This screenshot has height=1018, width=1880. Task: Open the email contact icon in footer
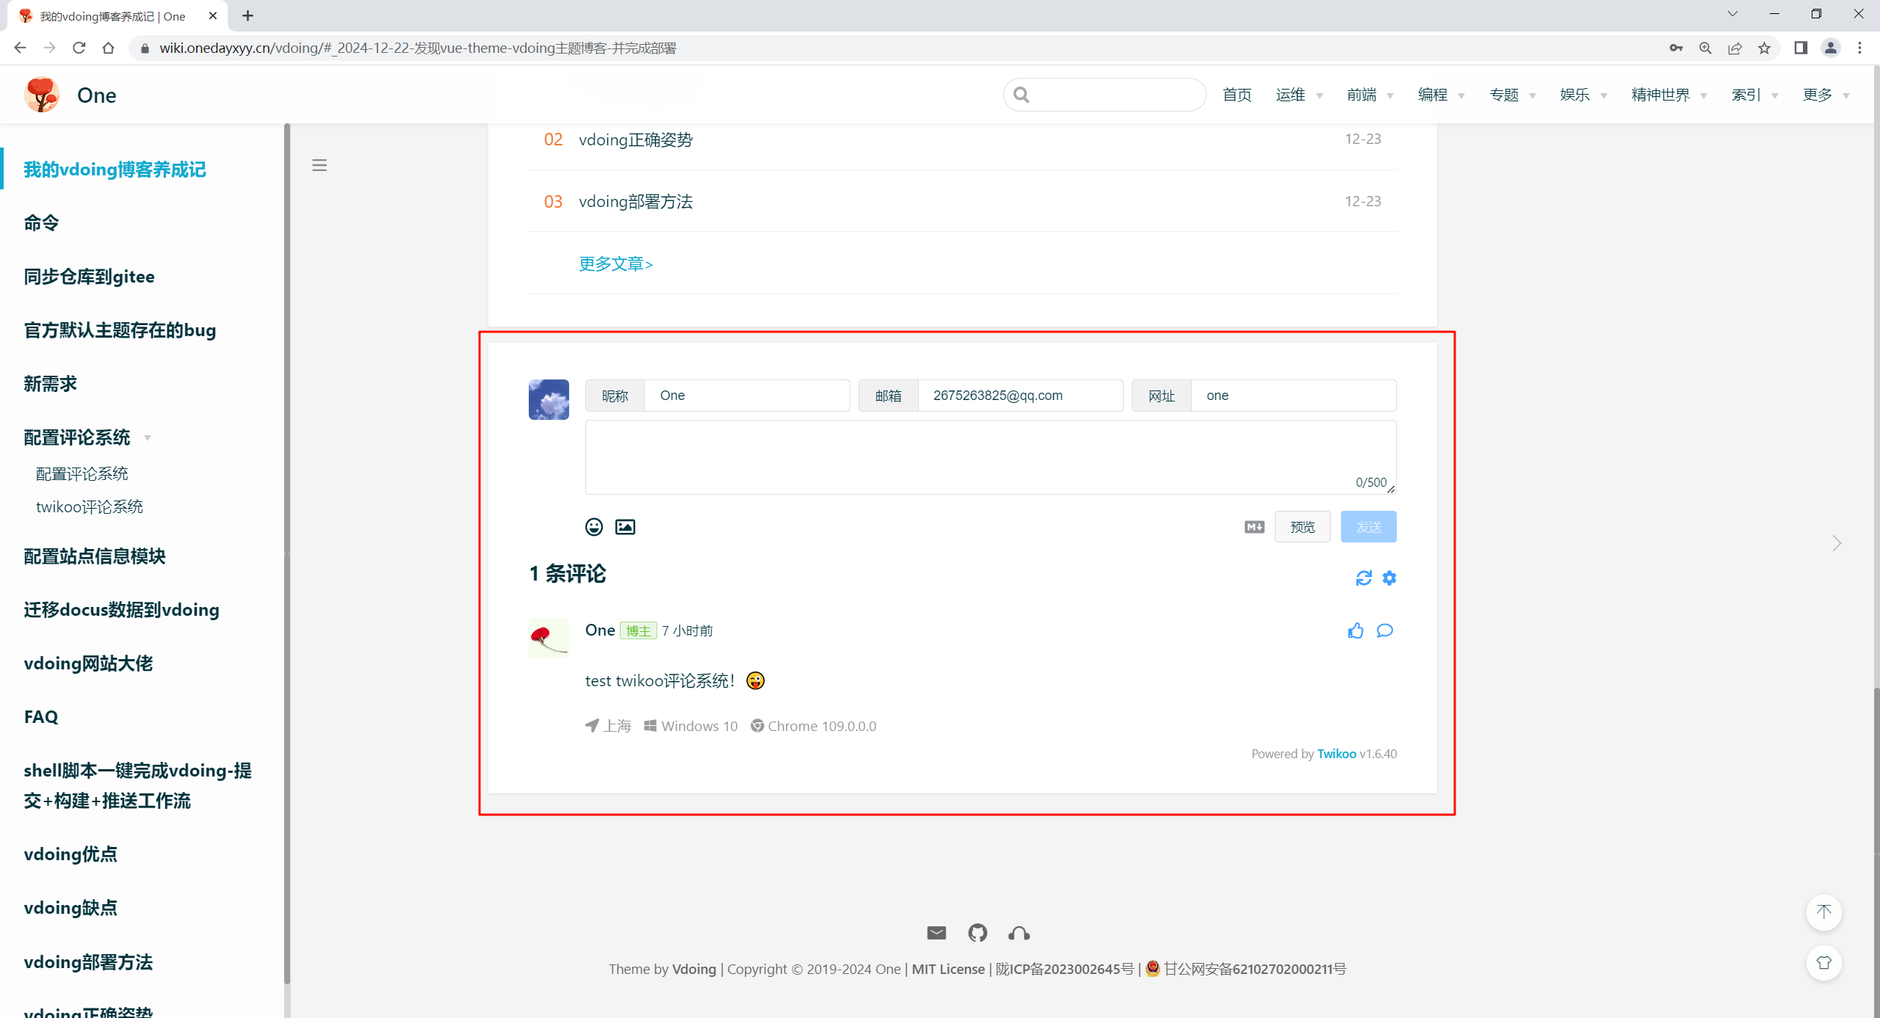[936, 933]
